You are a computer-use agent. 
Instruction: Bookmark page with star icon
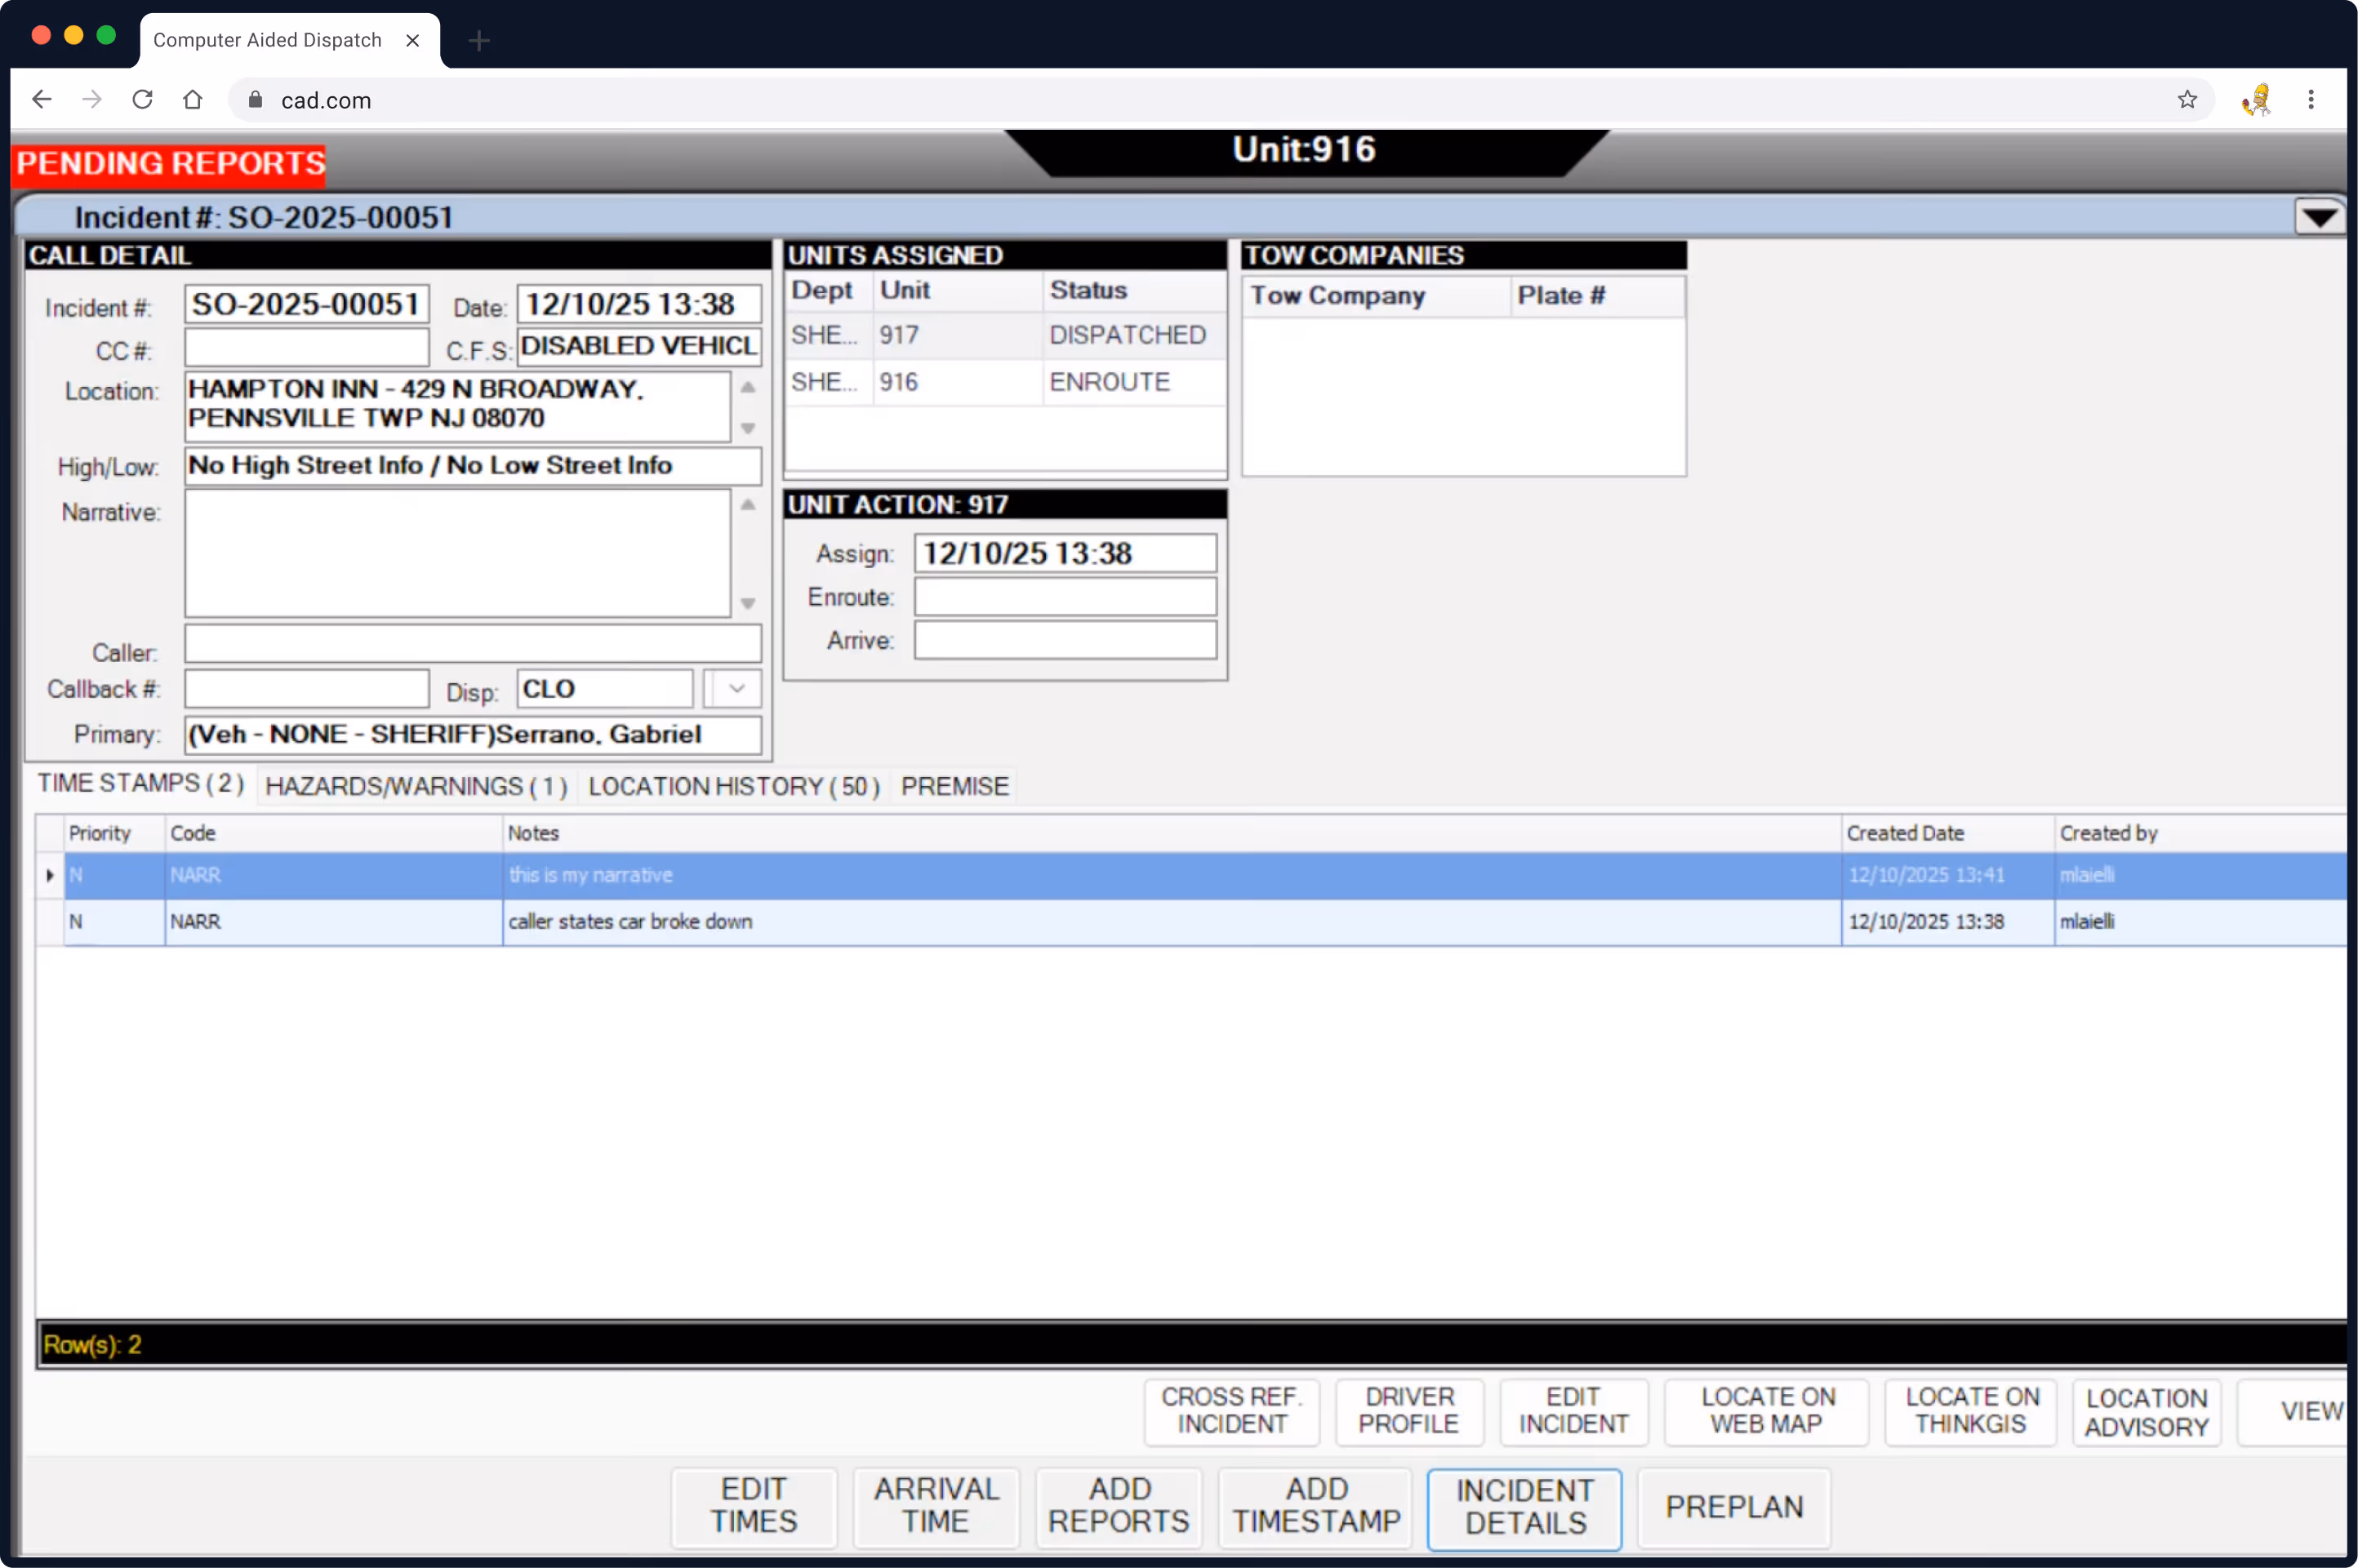(2187, 99)
